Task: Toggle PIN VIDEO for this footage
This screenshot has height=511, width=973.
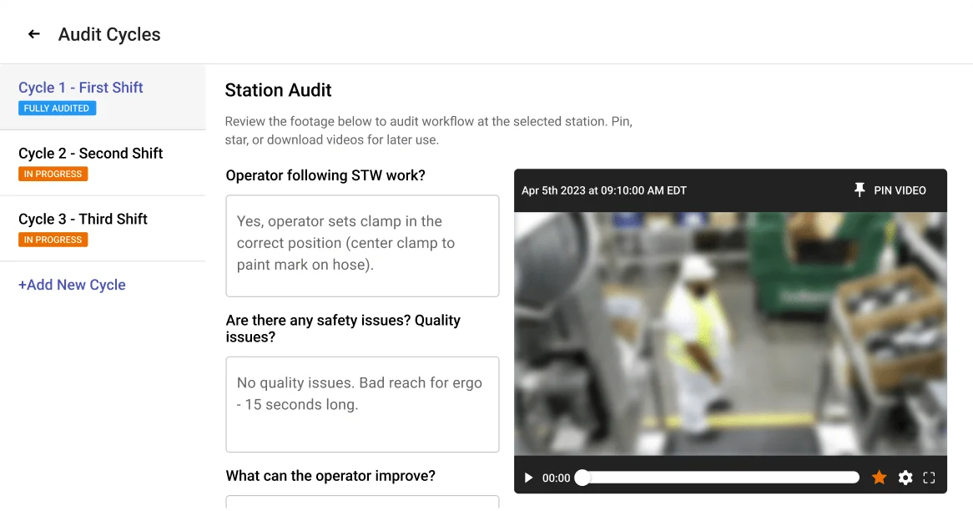Action: [x=891, y=190]
